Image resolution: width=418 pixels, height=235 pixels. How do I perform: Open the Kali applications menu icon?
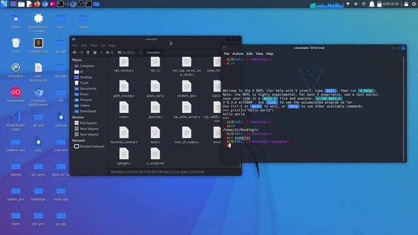click(4, 4)
